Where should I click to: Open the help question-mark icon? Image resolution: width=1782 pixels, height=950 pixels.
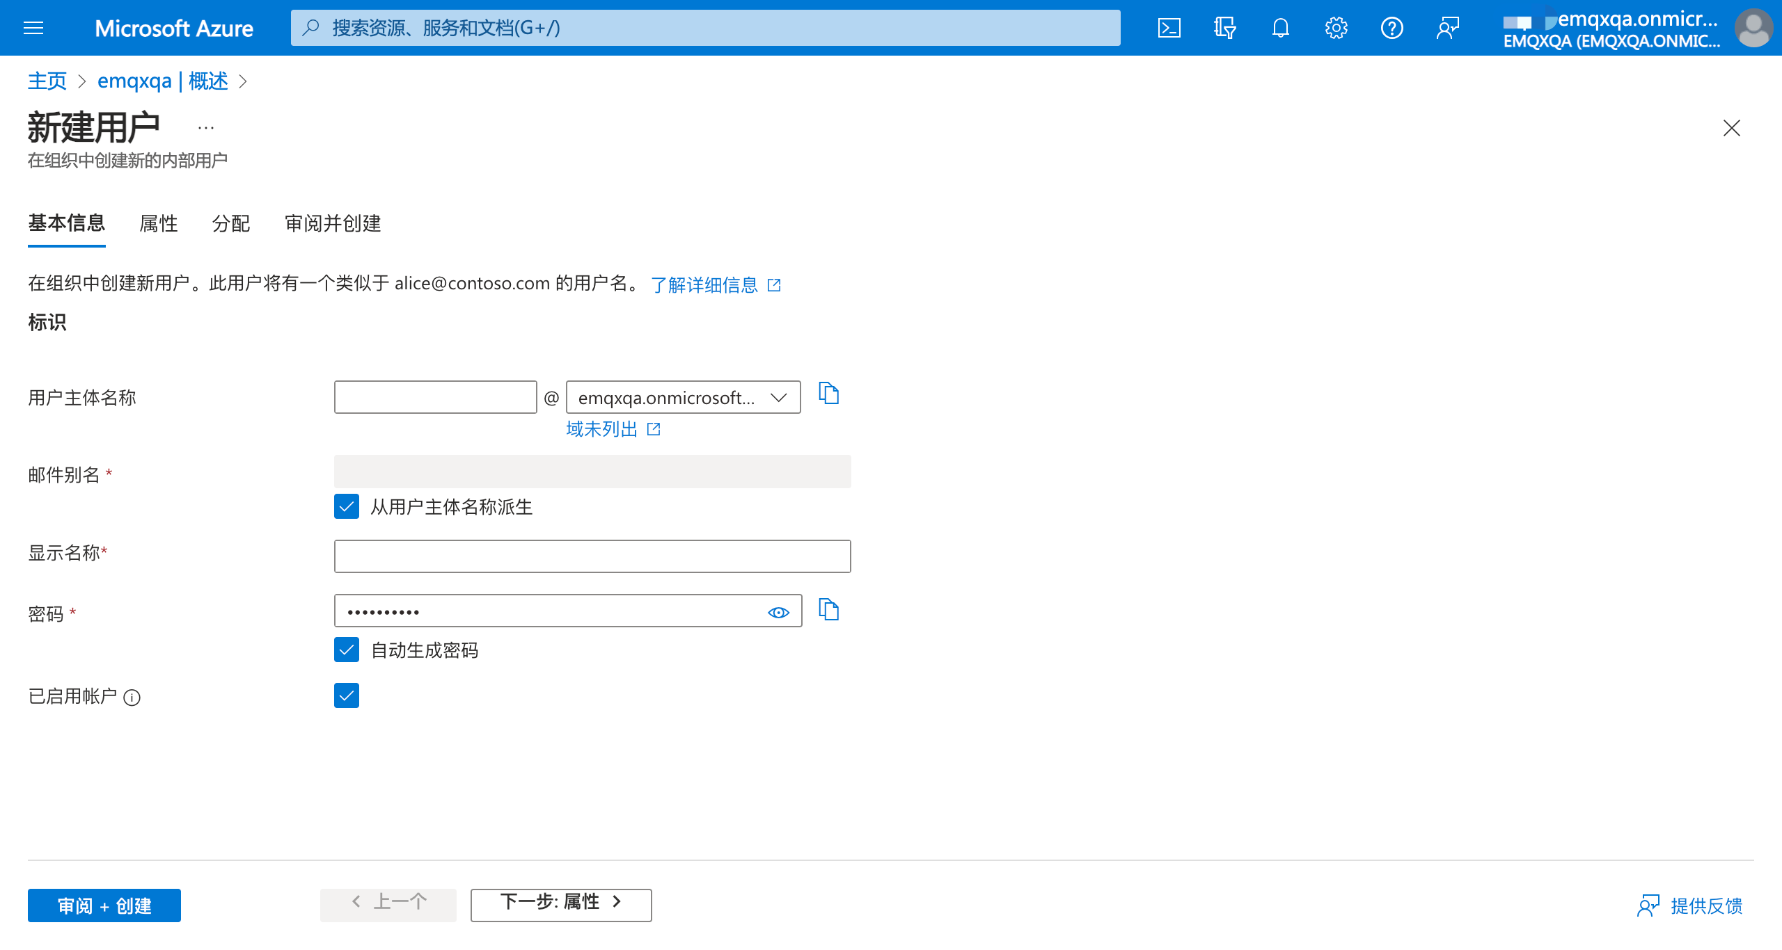coord(1391,28)
